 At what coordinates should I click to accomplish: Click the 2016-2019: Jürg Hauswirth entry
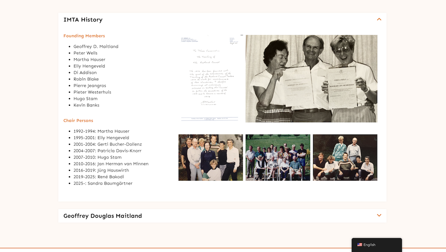pyautogui.click(x=101, y=170)
